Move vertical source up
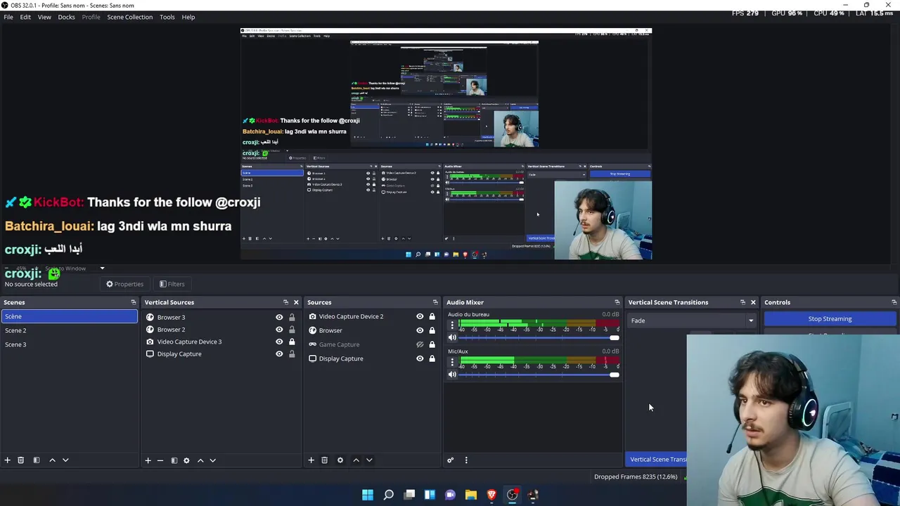Image resolution: width=900 pixels, height=506 pixels. (200, 461)
